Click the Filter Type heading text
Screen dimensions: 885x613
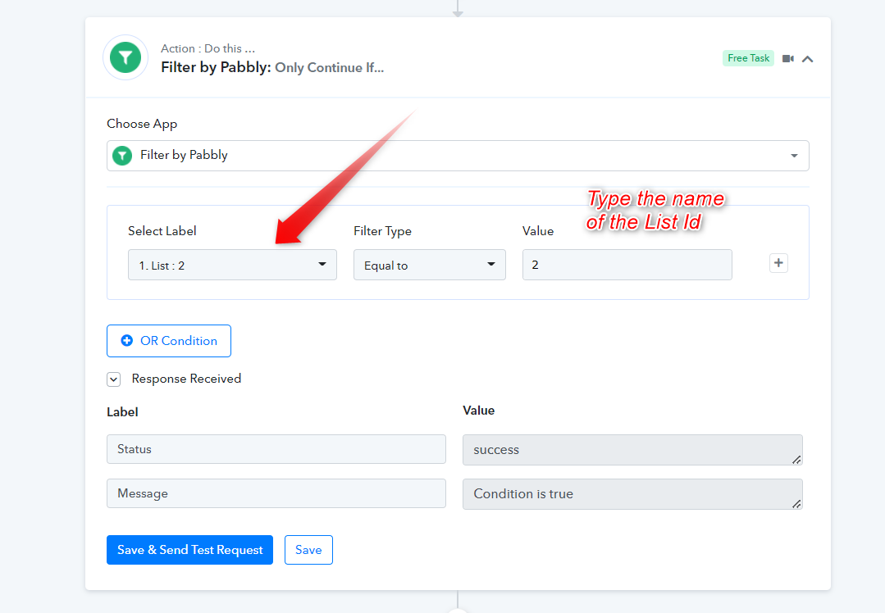(x=382, y=231)
